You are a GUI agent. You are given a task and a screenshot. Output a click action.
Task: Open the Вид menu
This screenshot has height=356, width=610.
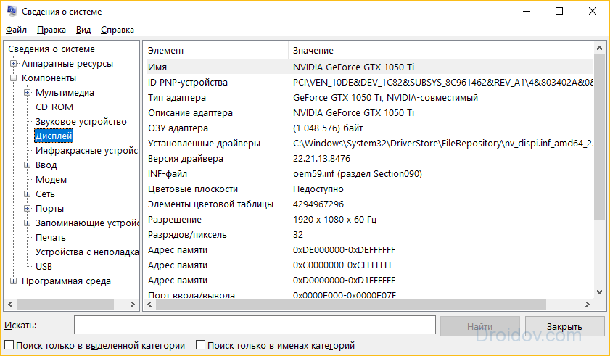coord(83,30)
